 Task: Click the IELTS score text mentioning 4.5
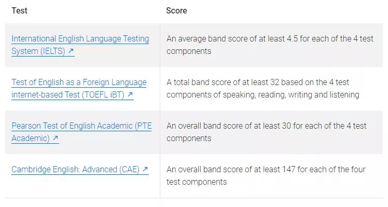pyautogui.click(x=270, y=45)
